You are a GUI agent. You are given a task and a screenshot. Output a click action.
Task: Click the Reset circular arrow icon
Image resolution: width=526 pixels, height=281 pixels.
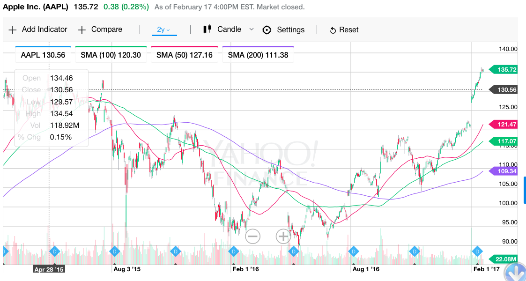pyautogui.click(x=333, y=30)
